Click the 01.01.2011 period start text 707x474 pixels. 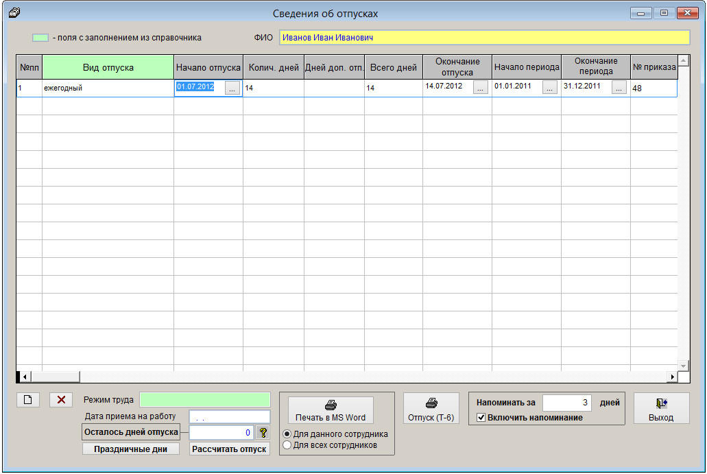tap(513, 86)
